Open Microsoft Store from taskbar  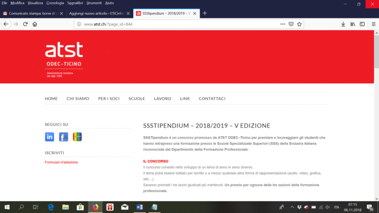click(80, 207)
